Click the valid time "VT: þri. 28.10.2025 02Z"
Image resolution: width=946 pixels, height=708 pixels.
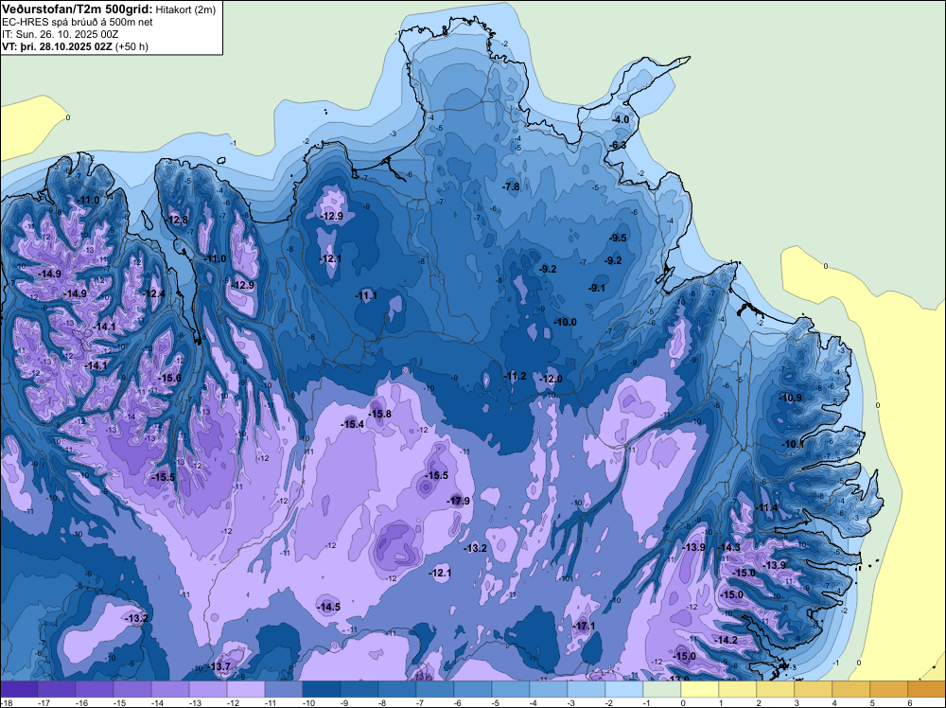pos(57,45)
